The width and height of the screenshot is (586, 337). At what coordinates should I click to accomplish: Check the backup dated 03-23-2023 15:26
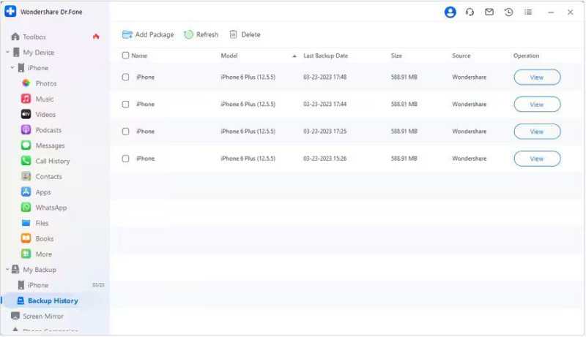pos(125,159)
